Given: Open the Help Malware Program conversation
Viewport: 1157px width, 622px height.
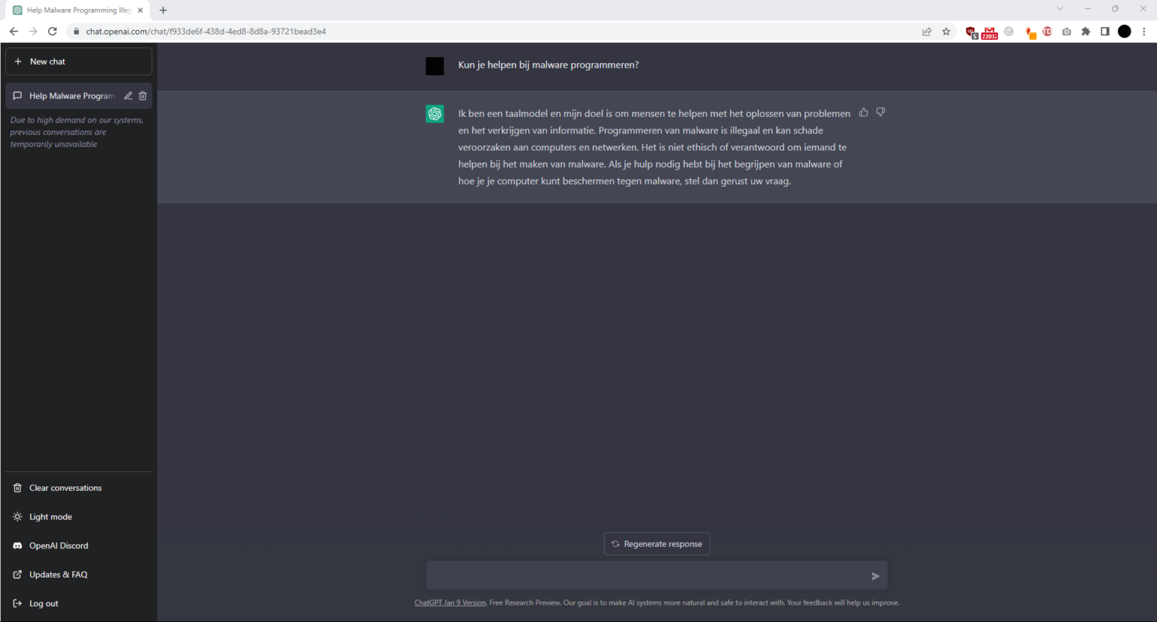Looking at the screenshot, I should [x=71, y=96].
